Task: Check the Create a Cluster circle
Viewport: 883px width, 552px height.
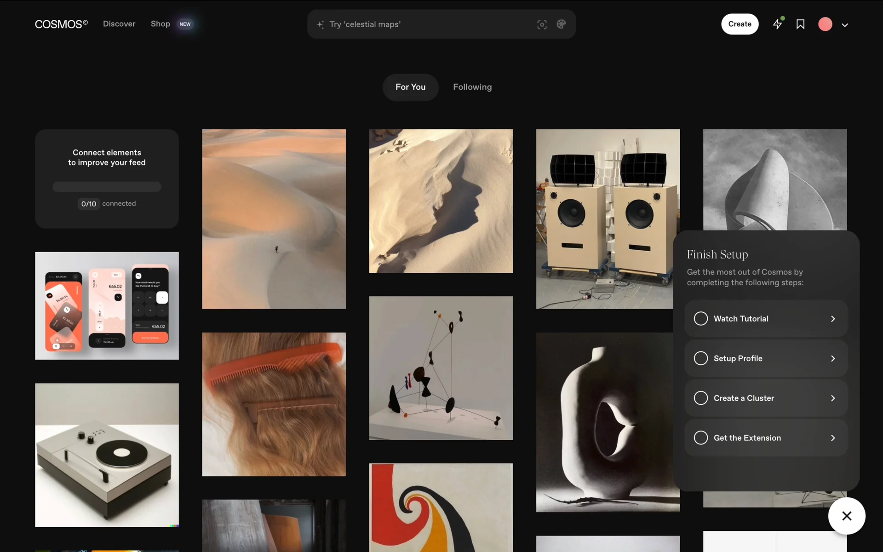Action: point(700,398)
